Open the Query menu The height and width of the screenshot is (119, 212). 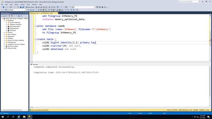click(16, 4)
